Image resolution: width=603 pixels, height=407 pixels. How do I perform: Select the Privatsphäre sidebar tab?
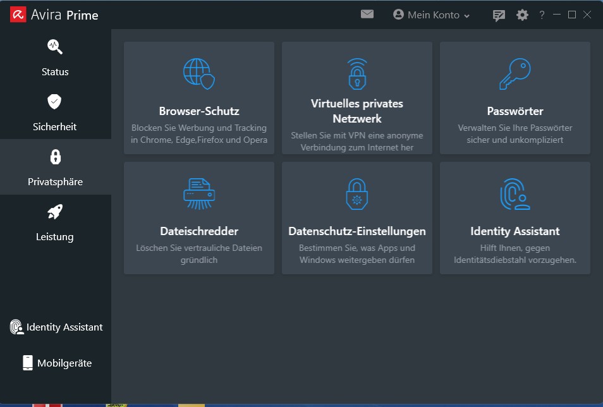(x=55, y=167)
